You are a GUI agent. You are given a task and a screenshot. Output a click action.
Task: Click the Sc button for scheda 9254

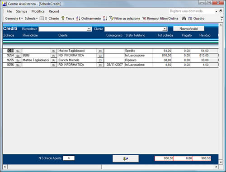pos(18,56)
